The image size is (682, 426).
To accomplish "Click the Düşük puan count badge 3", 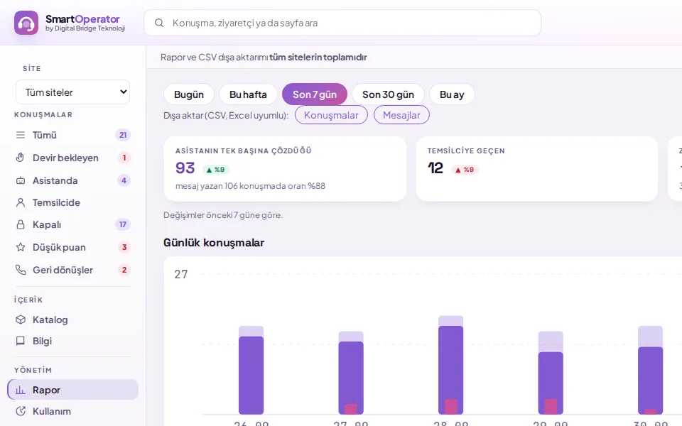I will pos(124,247).
